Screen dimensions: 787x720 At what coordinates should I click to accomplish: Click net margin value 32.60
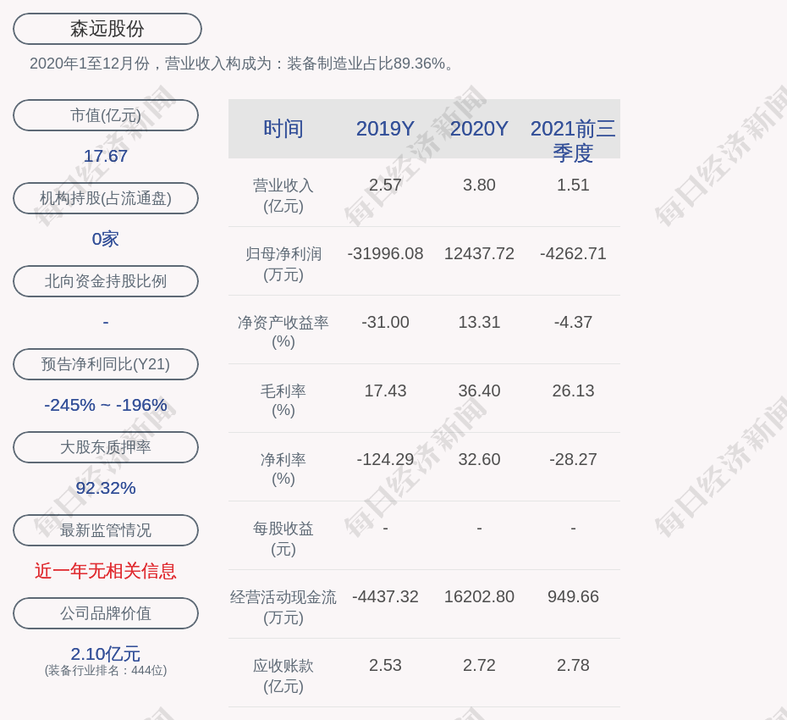click(x=479, y=459)
